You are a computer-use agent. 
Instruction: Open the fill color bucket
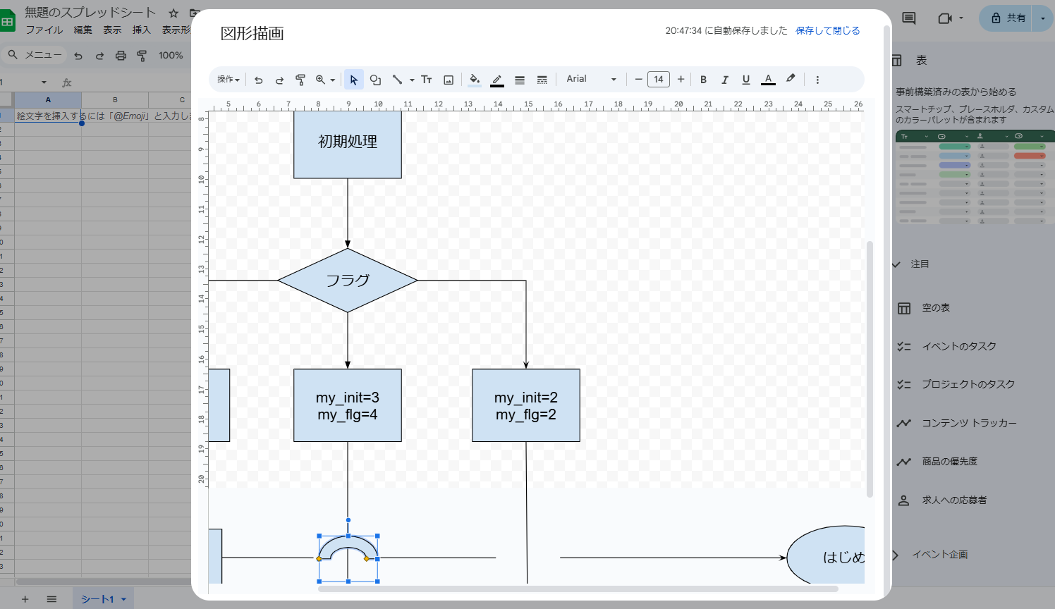coord(475,80)
